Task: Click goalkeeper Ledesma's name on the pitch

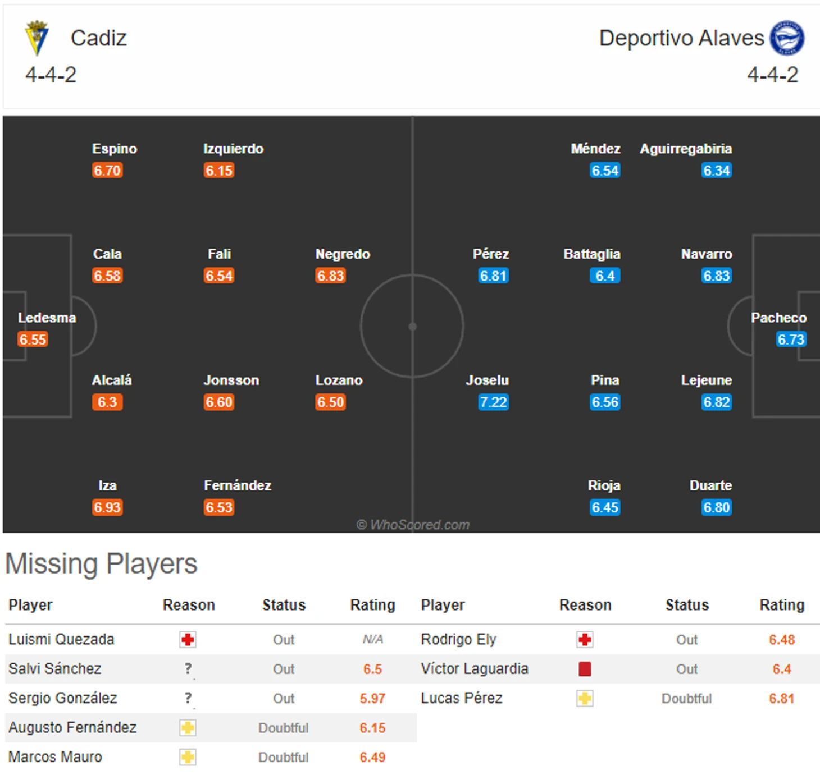Action: (x=47, y=318)
